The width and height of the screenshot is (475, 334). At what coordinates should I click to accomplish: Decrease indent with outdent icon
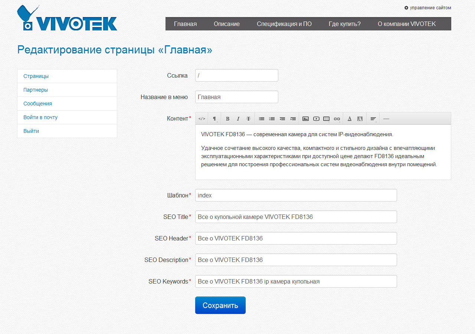[x=282, y=119]
